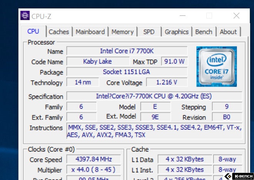Click the L1 Data 8-way value
The image size is (254, 180).
227,159
